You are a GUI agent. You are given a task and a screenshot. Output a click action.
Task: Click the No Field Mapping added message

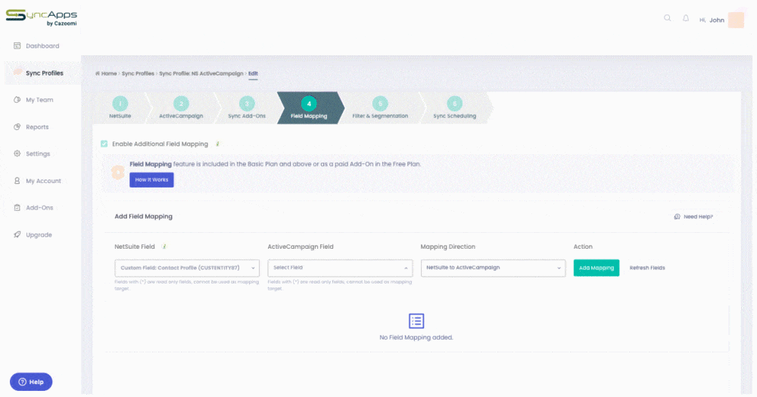point(416,337)
